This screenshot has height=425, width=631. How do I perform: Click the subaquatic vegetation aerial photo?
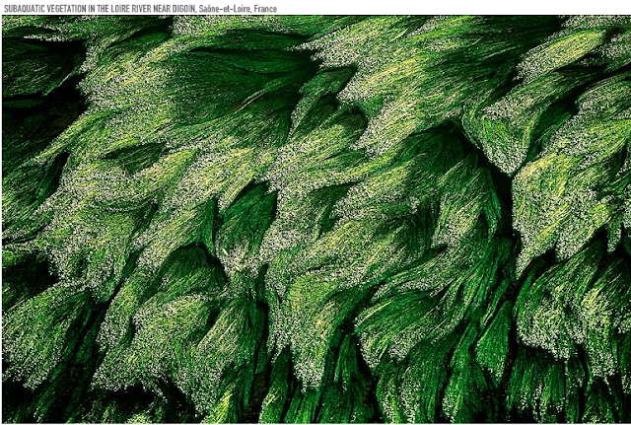point(315,219)
